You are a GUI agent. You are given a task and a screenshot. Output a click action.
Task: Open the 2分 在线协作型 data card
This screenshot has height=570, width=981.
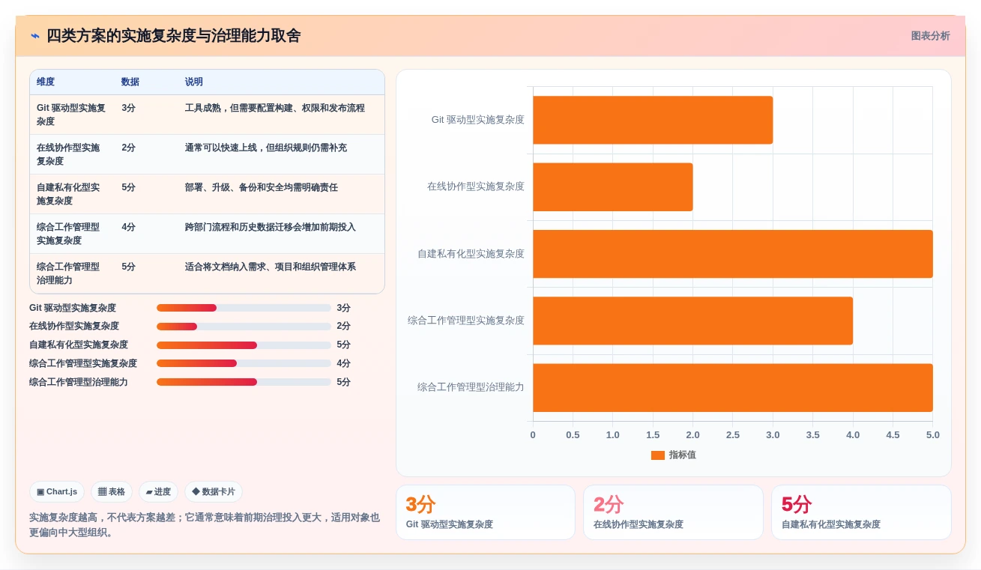coord(673,512)
